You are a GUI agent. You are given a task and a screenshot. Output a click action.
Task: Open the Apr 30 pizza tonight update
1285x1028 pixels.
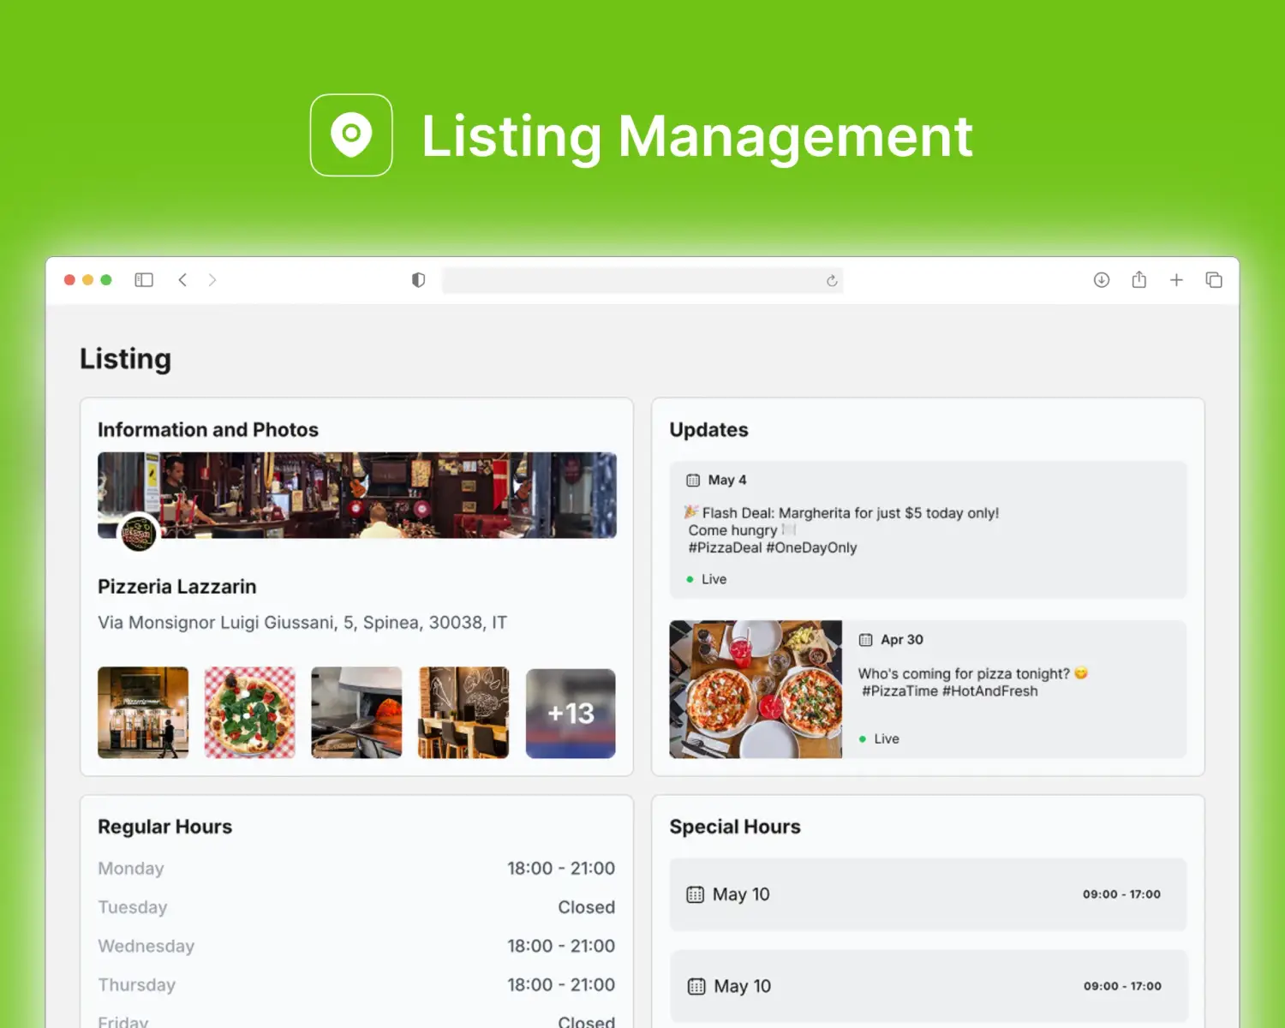[x=928, y=690]
